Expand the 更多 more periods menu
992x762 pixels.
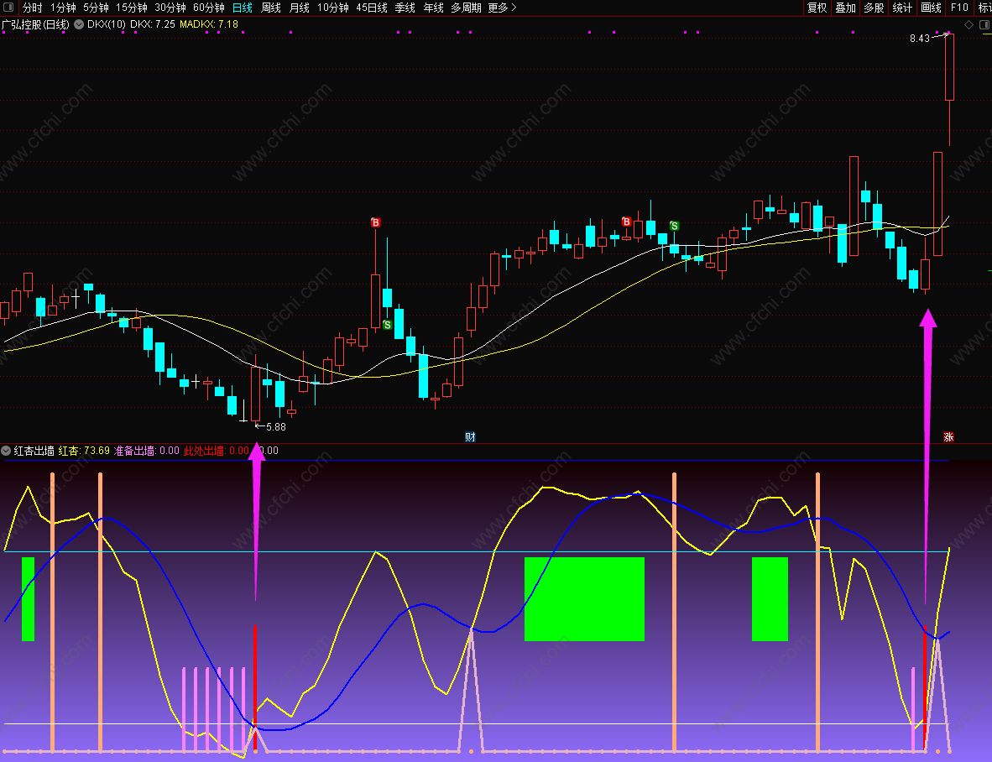[503, 8]
